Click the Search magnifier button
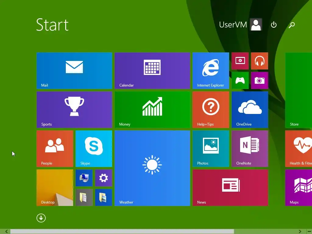Image resolution: width=312 pixels, height=234 pixels. point(292,25)
